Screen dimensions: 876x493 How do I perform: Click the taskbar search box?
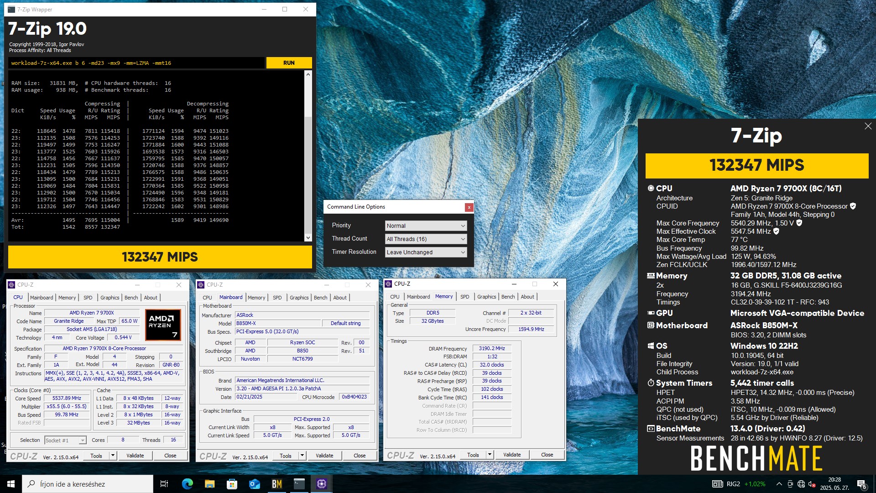pyautogui.click(x=88, y=484)
